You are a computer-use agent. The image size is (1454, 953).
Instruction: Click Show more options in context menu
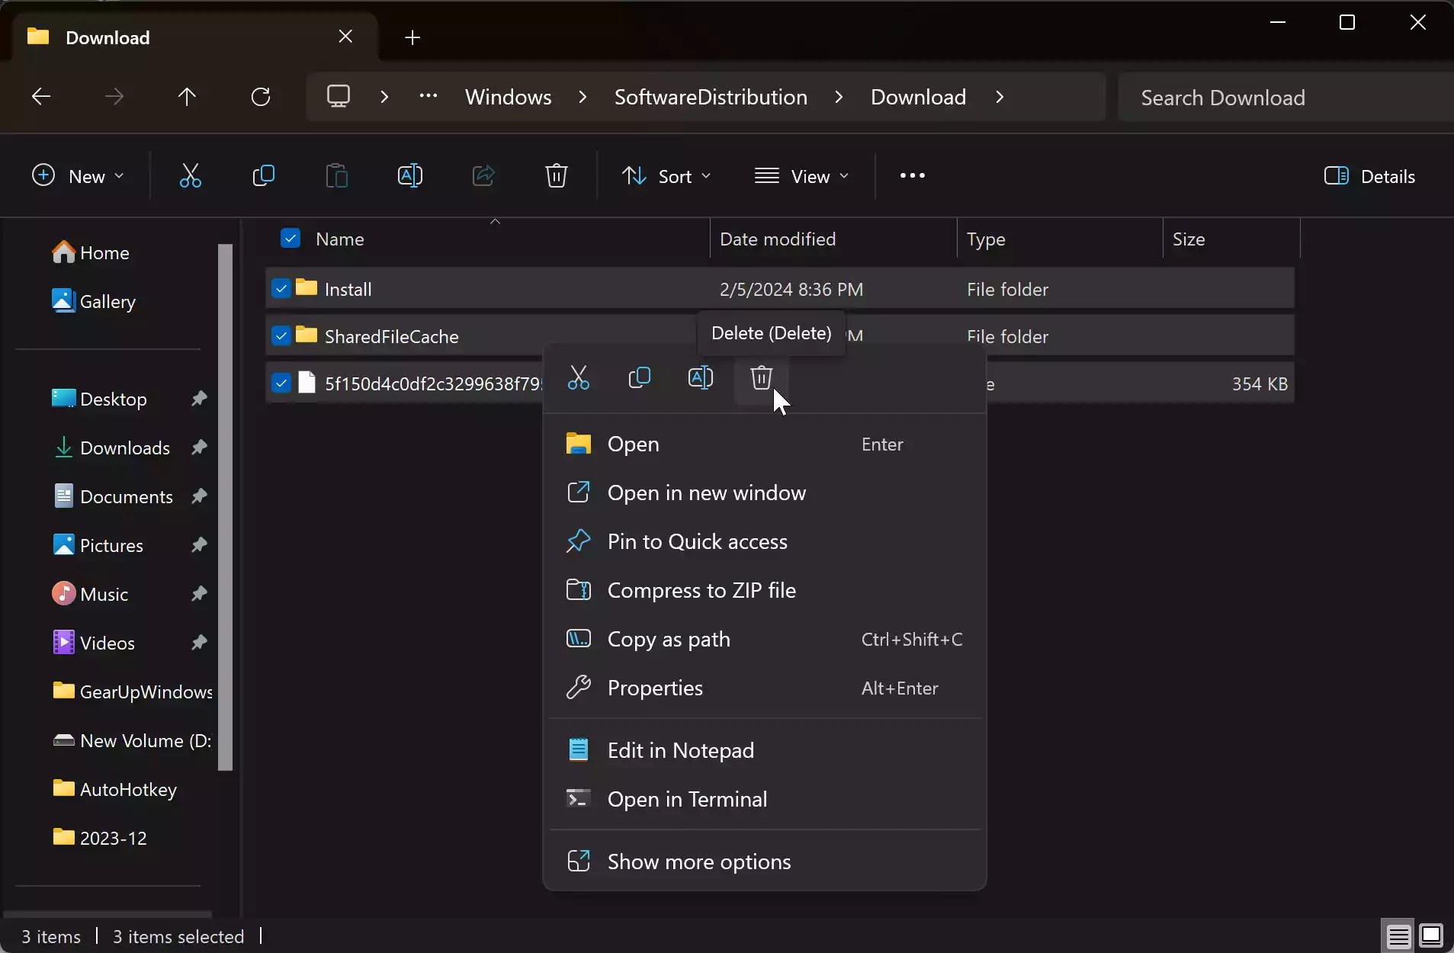697,862
